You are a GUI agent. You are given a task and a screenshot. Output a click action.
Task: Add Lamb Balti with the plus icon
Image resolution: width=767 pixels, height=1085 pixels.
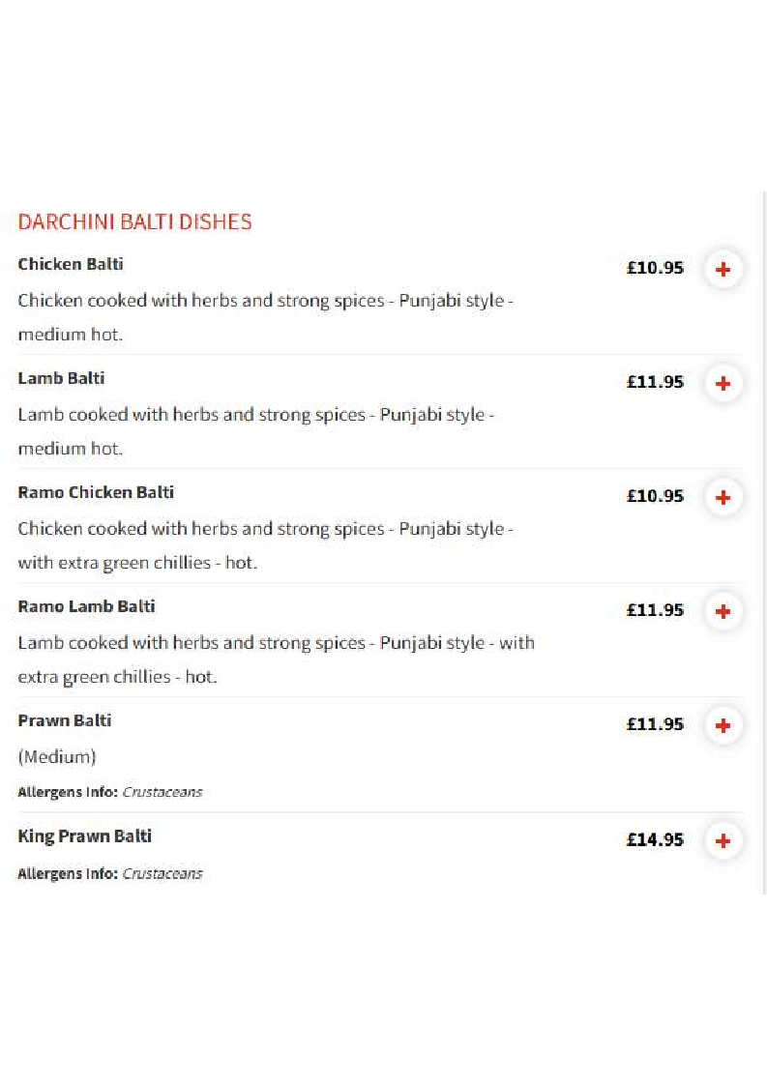coord(723,383)
